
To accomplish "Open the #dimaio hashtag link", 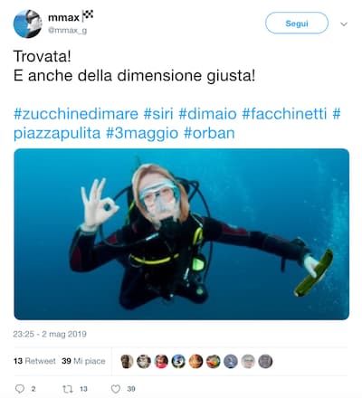I will 207,114.
